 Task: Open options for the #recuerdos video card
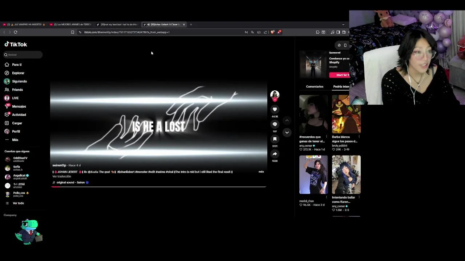click(326, 137)
